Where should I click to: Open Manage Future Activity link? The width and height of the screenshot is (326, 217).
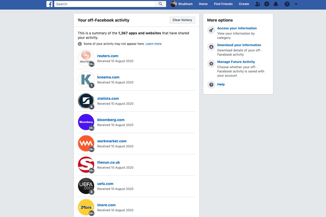click(236, 62)
